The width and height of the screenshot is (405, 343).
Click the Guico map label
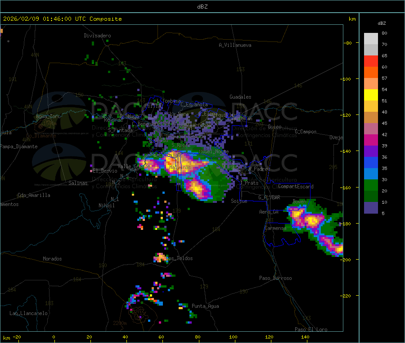[274, 127]
